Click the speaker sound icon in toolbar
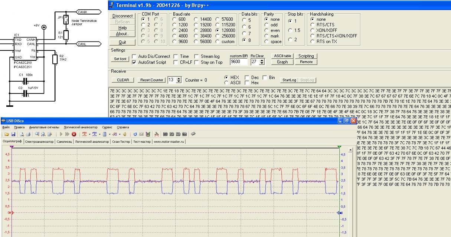Viewport: 451px width, 237px height. click(125, 134)
